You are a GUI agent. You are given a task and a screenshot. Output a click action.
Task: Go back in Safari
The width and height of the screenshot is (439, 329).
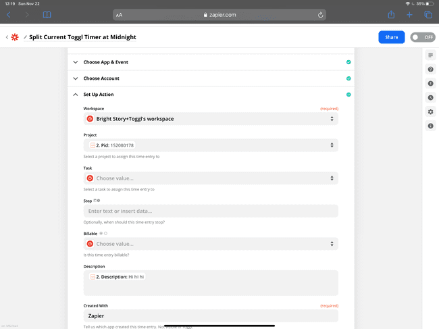(x=9, y=15)
